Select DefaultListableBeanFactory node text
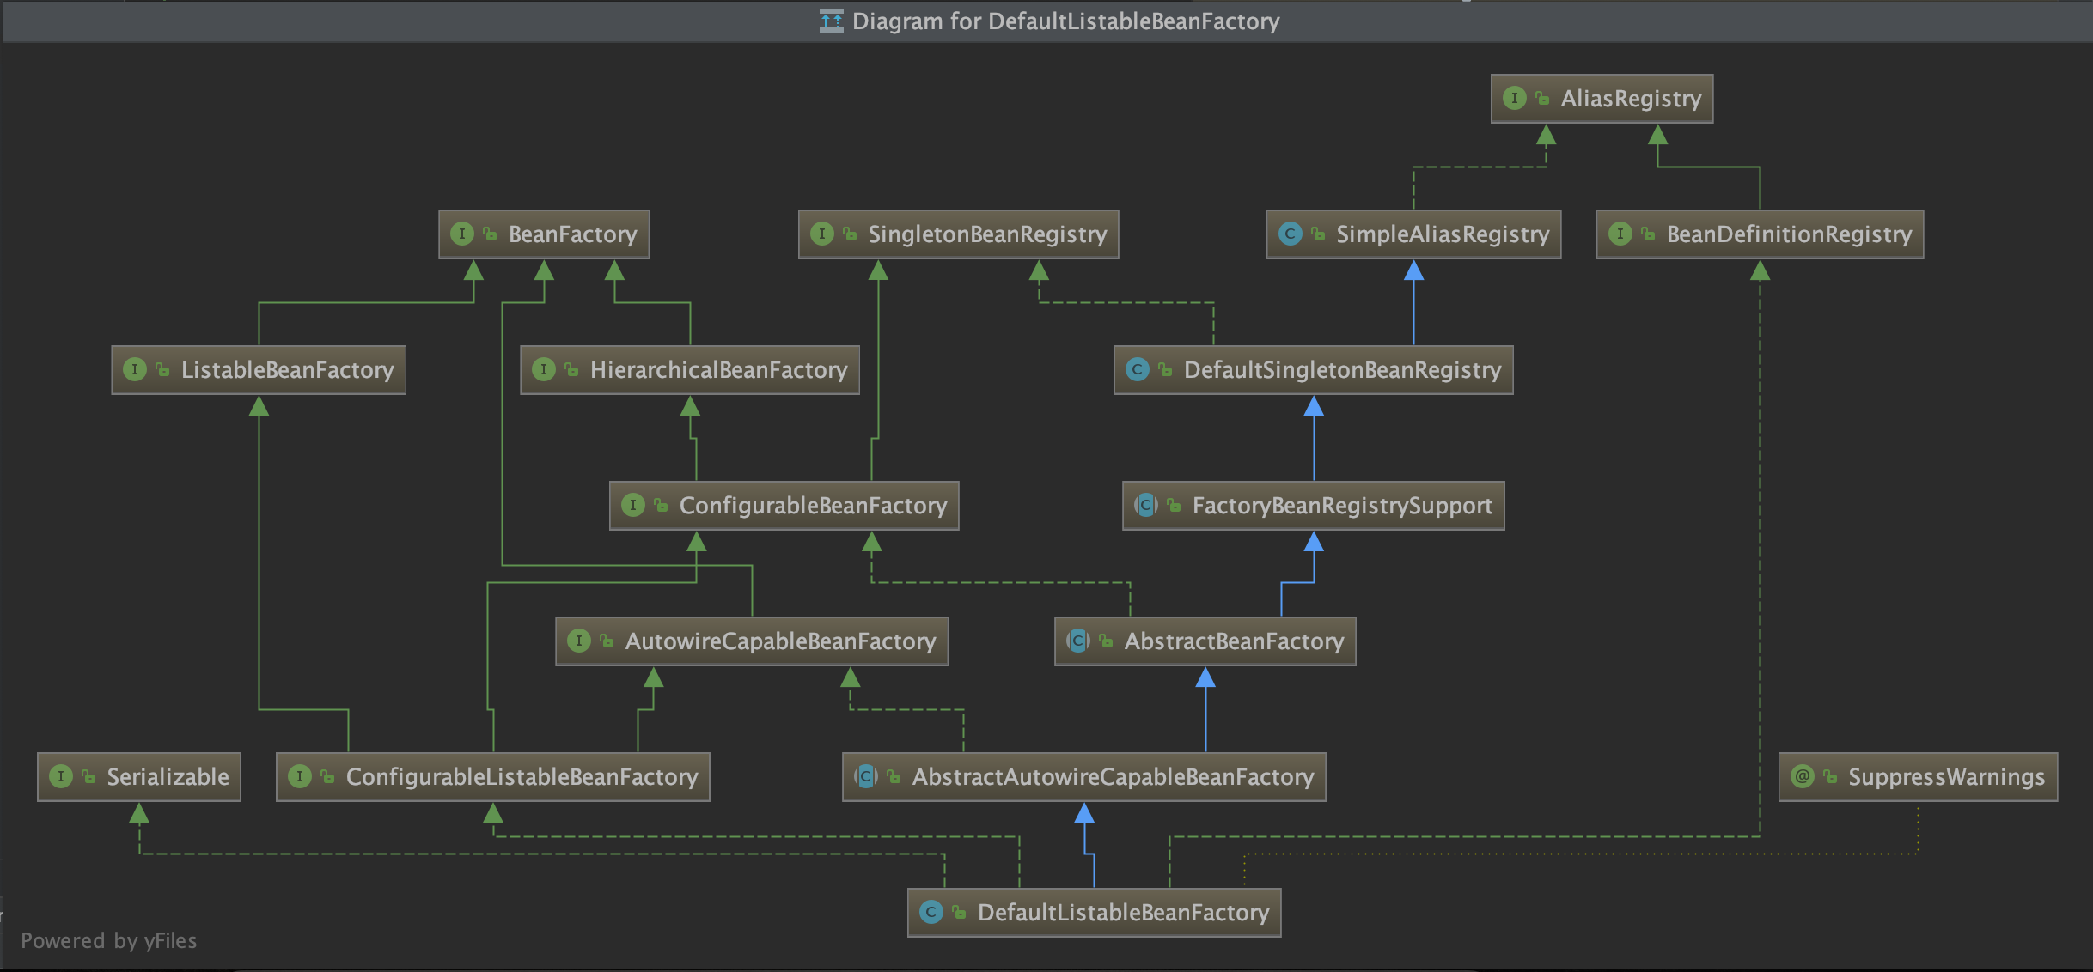The height and width of the screenshot is (972, 2093). click(1123, 913)
